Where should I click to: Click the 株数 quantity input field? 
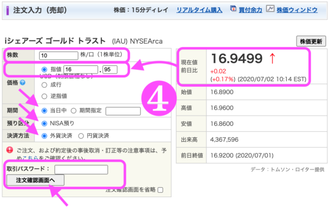[x=59, y=56]
